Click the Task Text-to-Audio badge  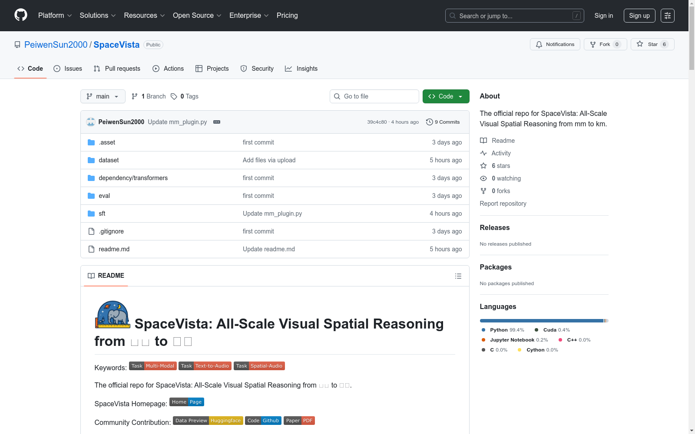(205, 366)
